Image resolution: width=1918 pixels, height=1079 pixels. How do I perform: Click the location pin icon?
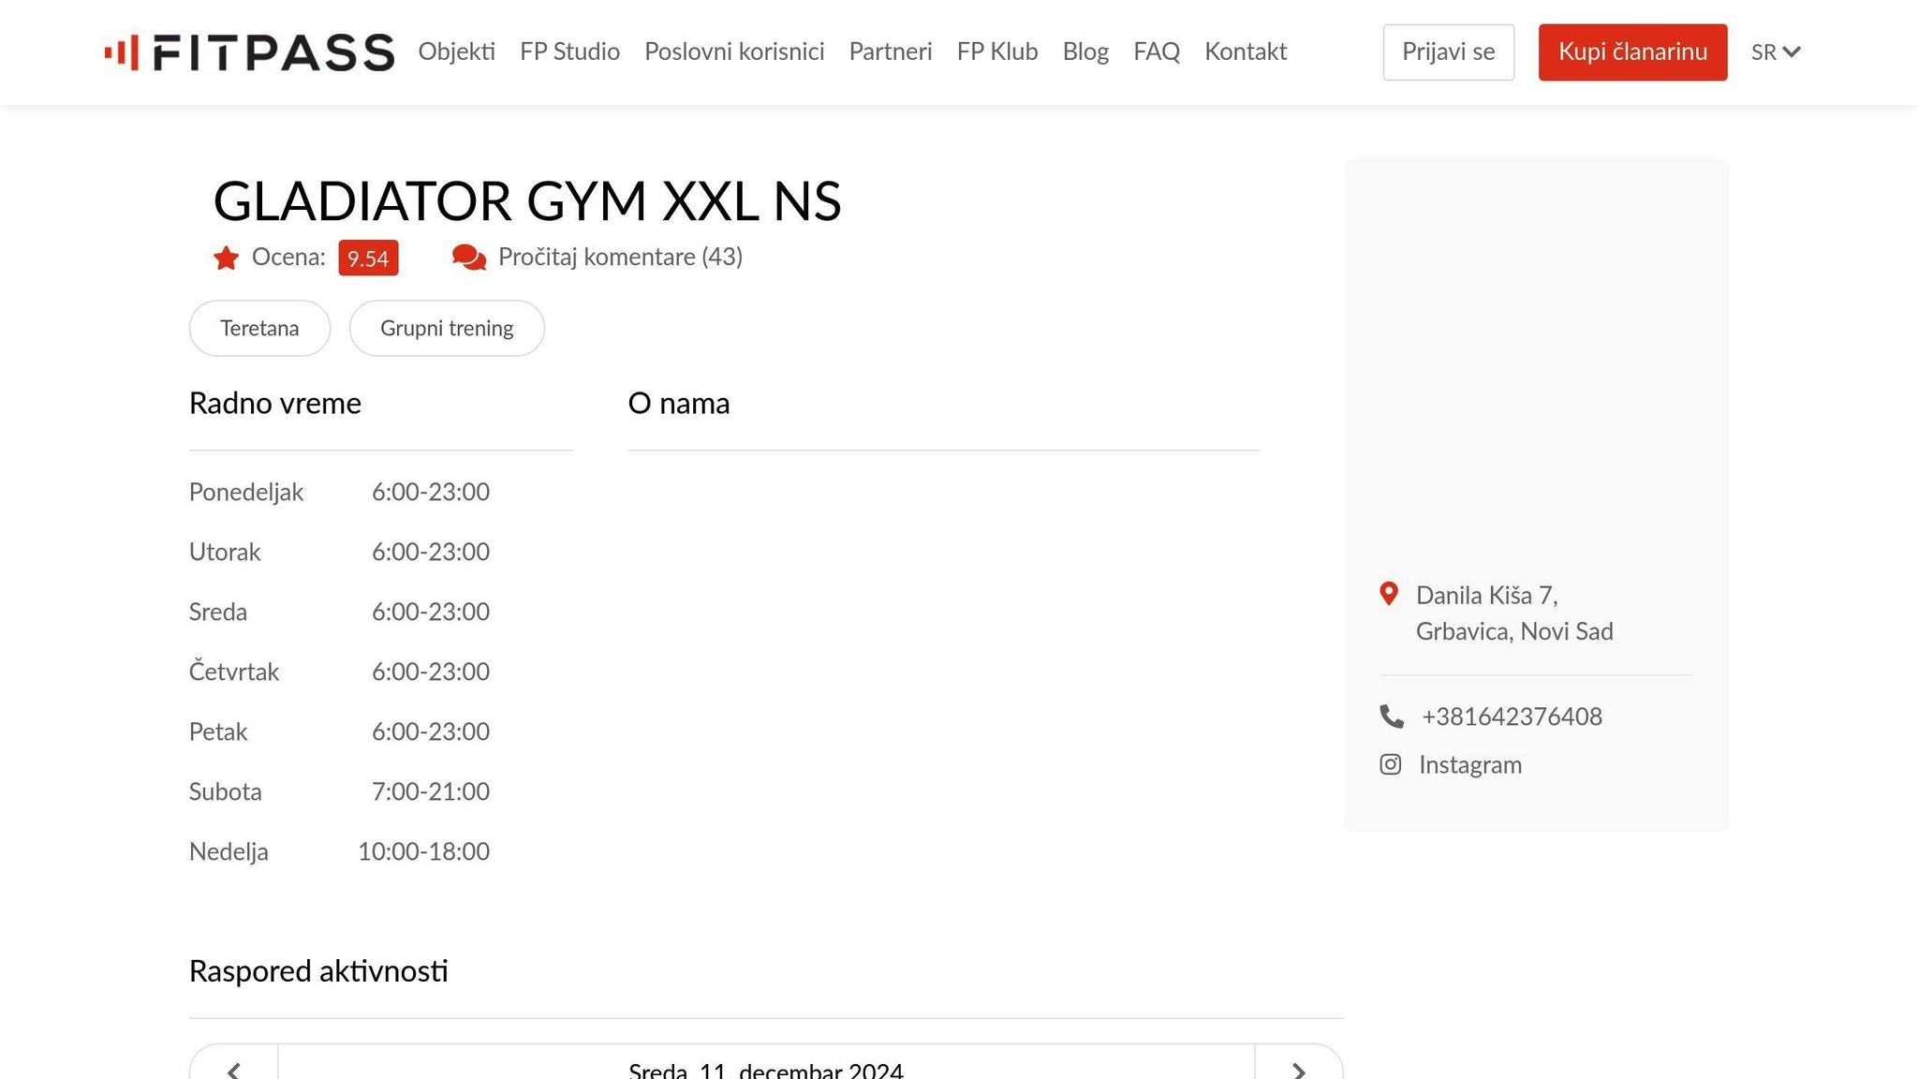pos(1389,594)
